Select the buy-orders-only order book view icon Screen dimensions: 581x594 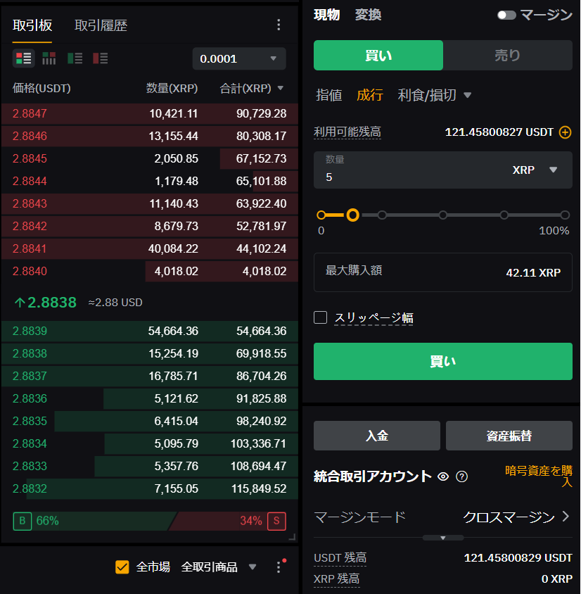pyautogui.click(x=75, y=58)
